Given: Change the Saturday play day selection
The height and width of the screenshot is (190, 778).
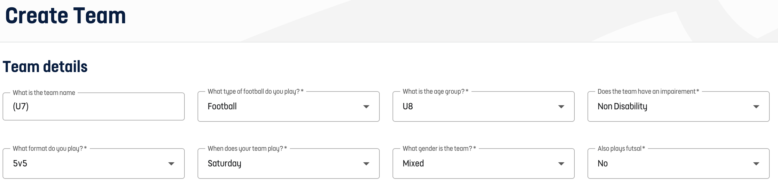Looking at the screenshot, I should [x=289, y=164].
